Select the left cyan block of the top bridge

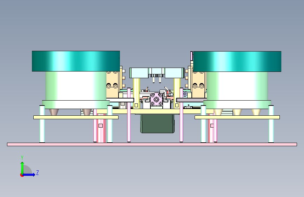139,73
